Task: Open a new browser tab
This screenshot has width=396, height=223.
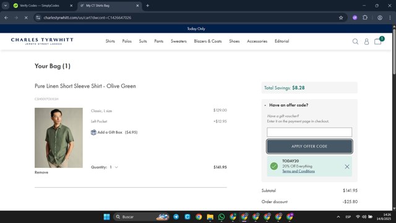Action: tap(147, 6)
